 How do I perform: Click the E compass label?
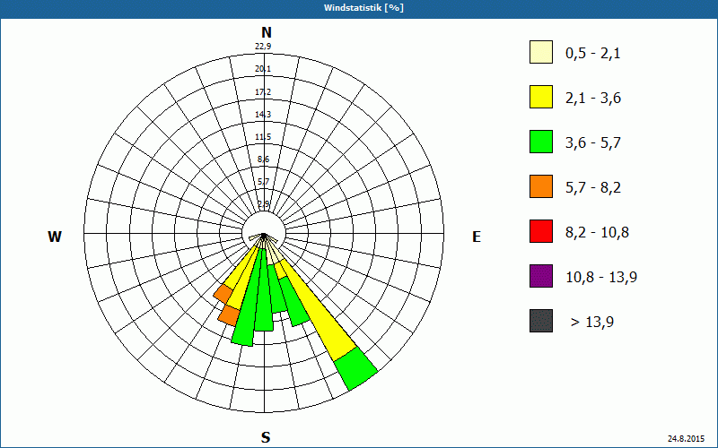(x=477, y=237)
